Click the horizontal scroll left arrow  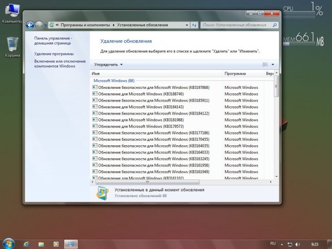pyautogui.click(x=93, y=182)
